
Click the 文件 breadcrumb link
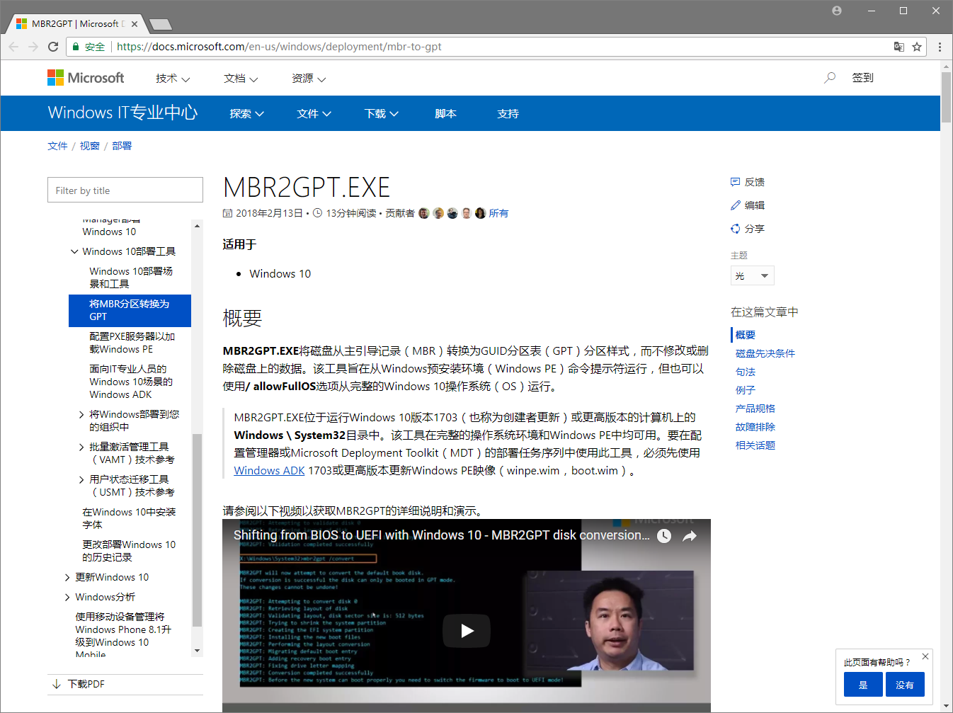(57, 146)
